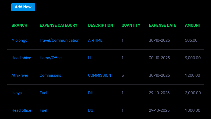Click the Add New button
The height and width of the screenshot is (119, 211).
click(23, 7)
